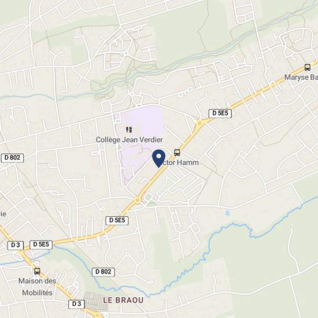Select the Victor Hamm bus stop icon
The height and width of the screenshot is (318, 318).
coord(177,152)
